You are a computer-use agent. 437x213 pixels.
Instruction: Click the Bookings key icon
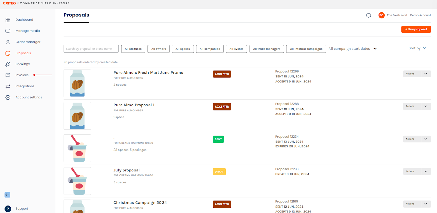tap(8, 64)
